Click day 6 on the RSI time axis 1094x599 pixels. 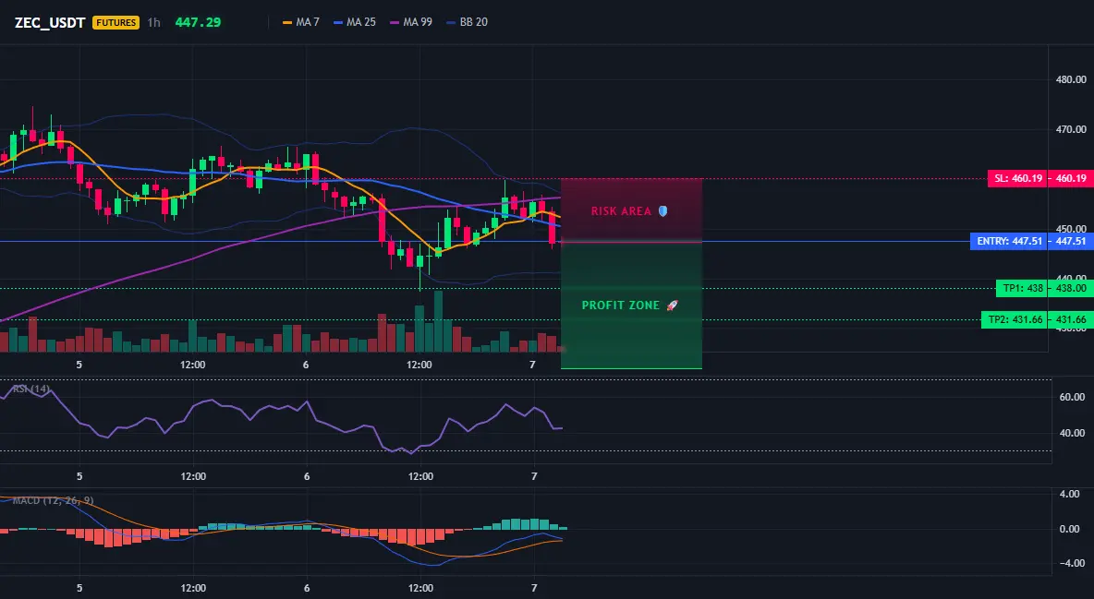tap(306, 476)
